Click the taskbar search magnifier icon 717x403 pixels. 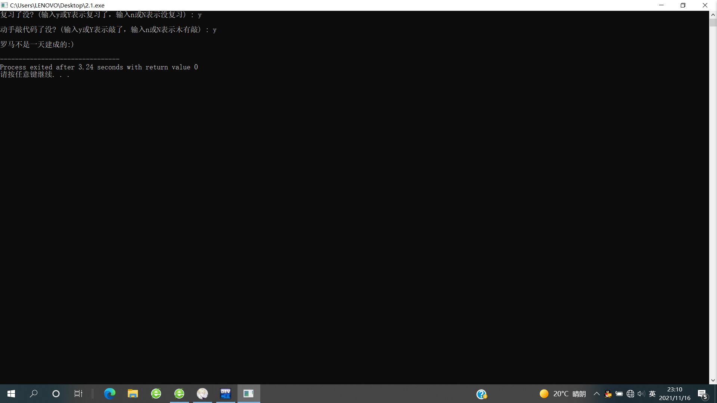coord(34,394)
